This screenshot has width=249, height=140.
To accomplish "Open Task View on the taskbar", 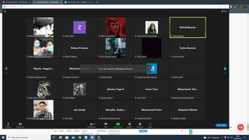I will [54, 137].
